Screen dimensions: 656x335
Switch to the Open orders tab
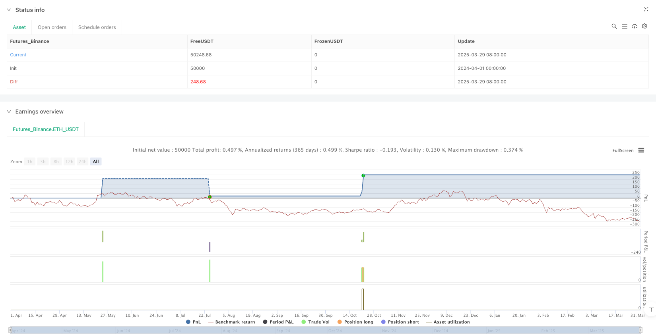click(52, 27)
